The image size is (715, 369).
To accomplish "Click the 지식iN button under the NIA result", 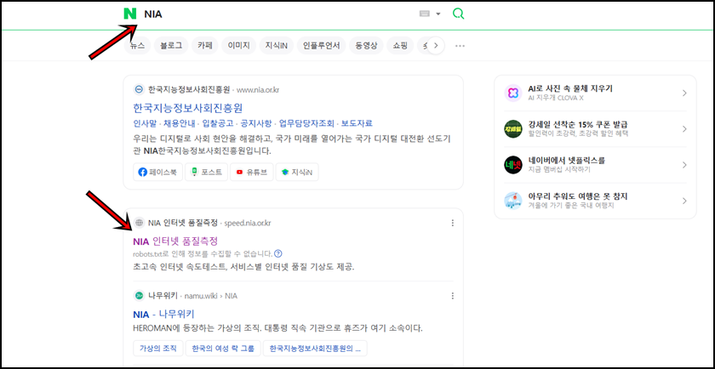I will pos(297,173).
